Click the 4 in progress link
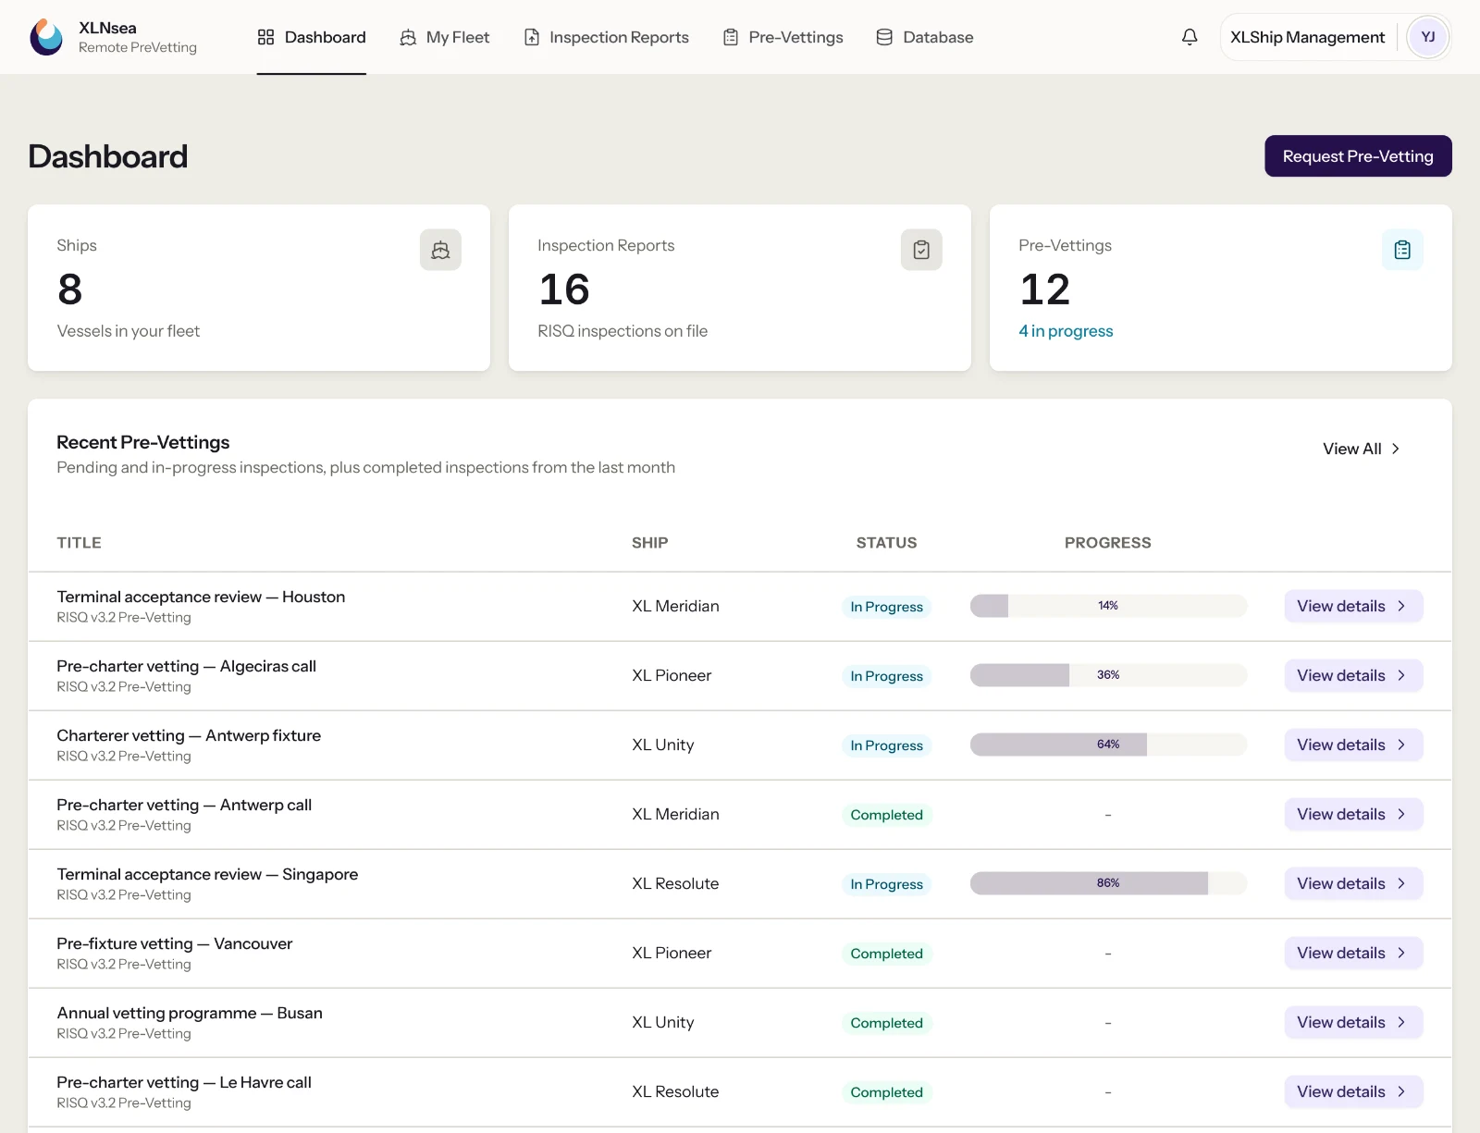This screenshot has width=1480, height=1133. point(1066,331)
